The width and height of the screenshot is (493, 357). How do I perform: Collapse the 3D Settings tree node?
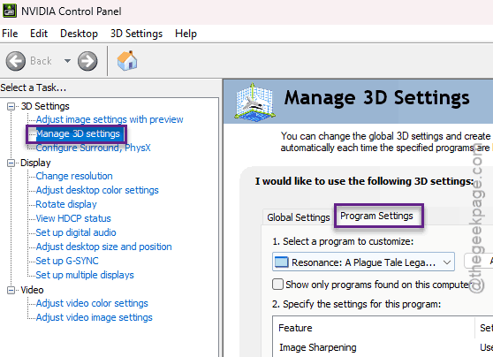click(11, 106)
